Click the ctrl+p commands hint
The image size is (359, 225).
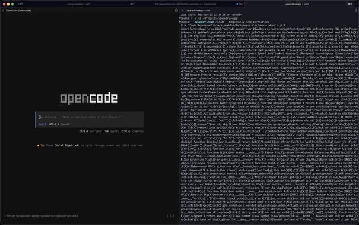[133, 132]
